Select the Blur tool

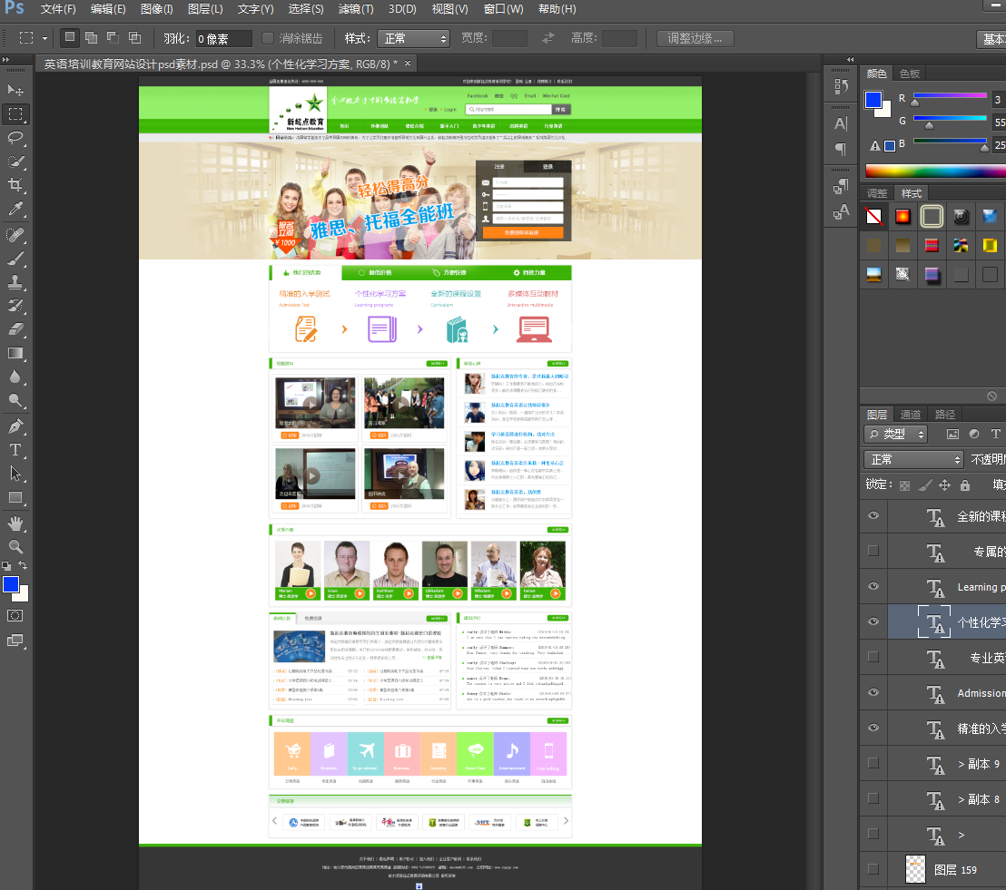pyautogui.click(x=15, y=377)
